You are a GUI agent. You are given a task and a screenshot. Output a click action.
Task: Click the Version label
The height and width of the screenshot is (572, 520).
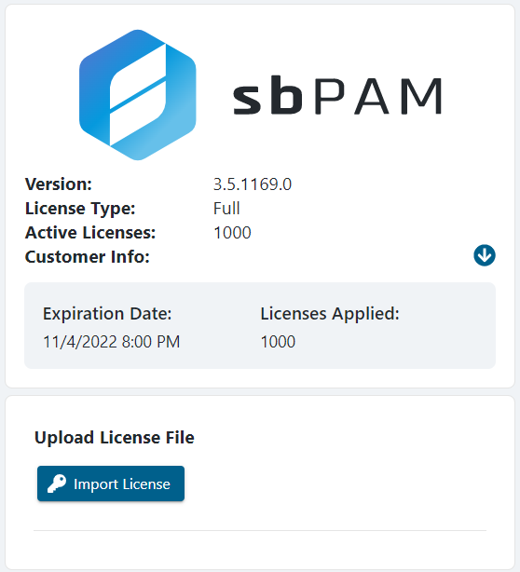59,184
